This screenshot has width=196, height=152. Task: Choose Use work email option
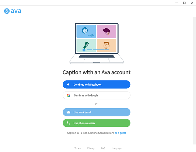pos(96,112)
